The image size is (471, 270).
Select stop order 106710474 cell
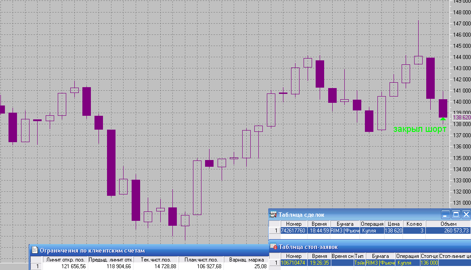click(x=293, y=263)
